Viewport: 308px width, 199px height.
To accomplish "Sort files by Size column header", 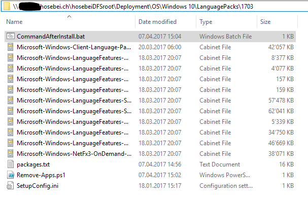I will [265, 22].
